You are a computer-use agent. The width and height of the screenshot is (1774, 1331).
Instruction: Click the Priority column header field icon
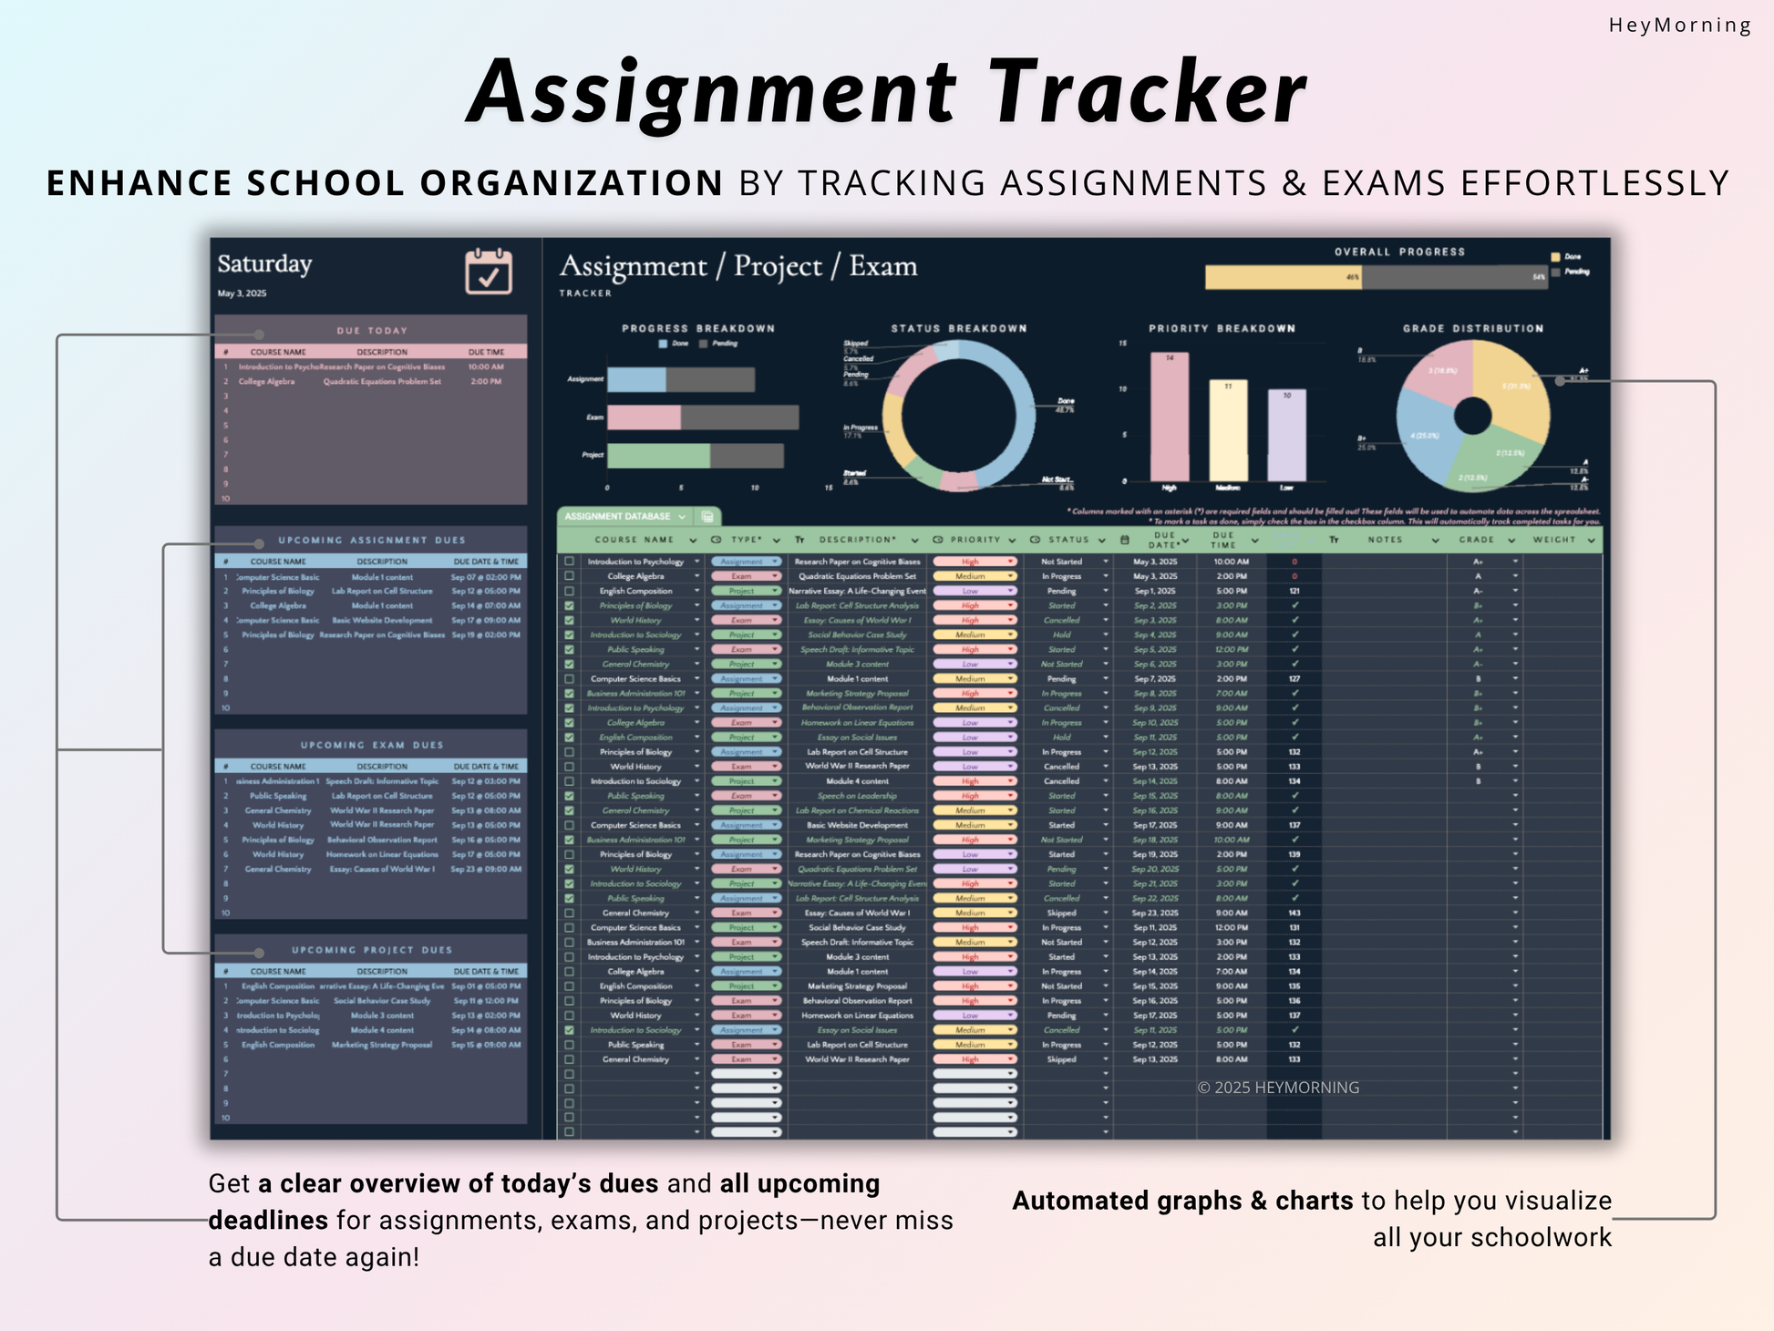938,540
